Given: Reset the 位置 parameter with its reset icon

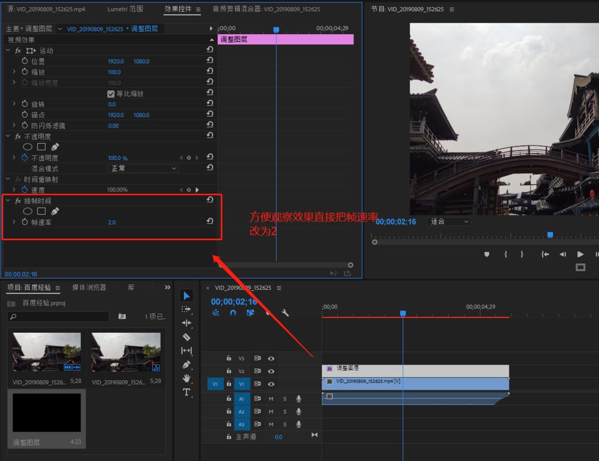Looking at the screenshot, I should click(x=210, y=60).
